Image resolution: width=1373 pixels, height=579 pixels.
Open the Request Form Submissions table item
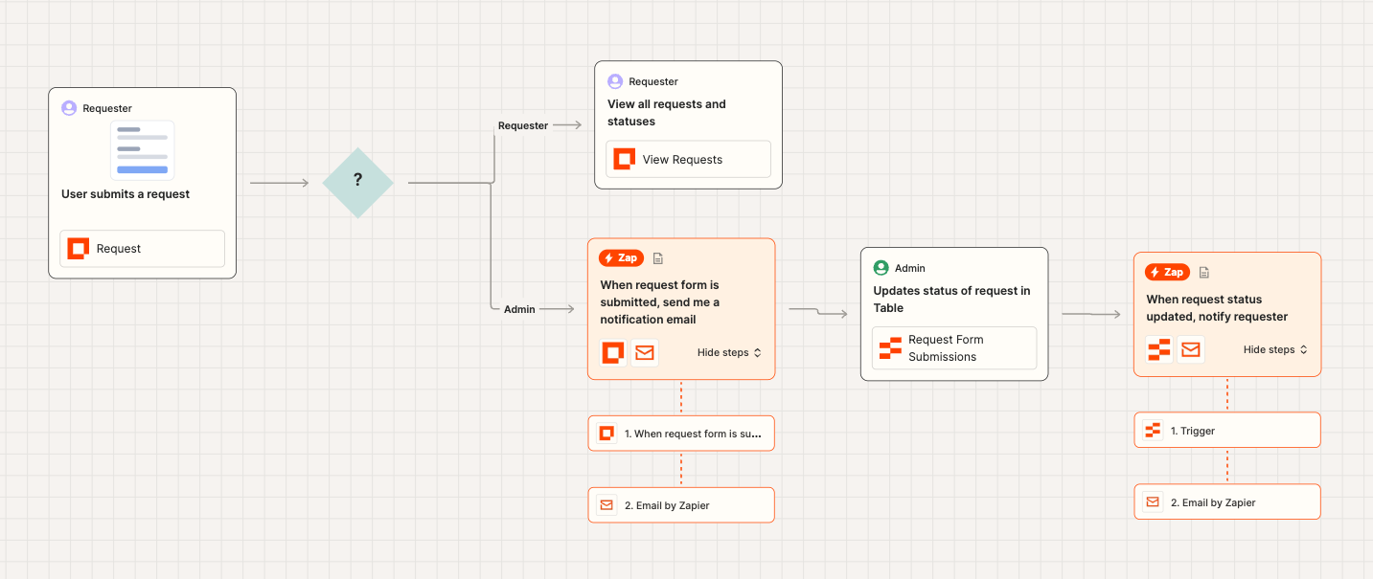pyautogui.click(x=954, y=347)
